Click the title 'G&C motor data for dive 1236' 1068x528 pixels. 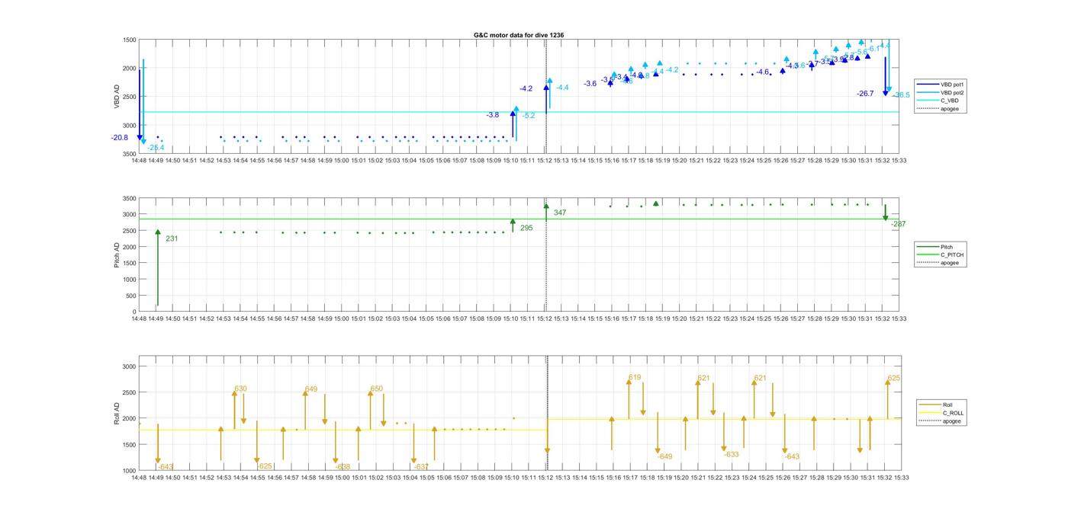(519, 35)
